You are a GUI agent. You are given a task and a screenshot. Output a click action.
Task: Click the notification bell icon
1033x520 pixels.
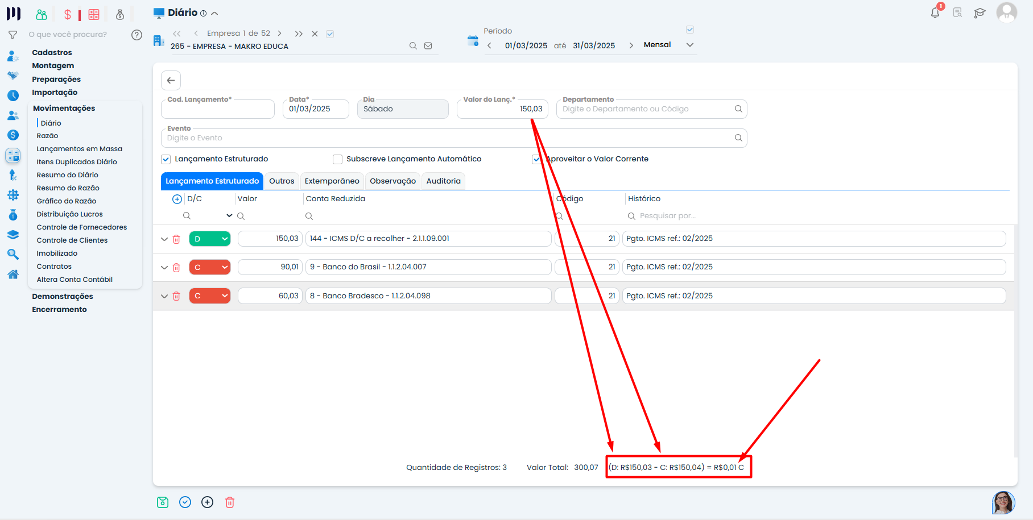click(x=935, y=13)
